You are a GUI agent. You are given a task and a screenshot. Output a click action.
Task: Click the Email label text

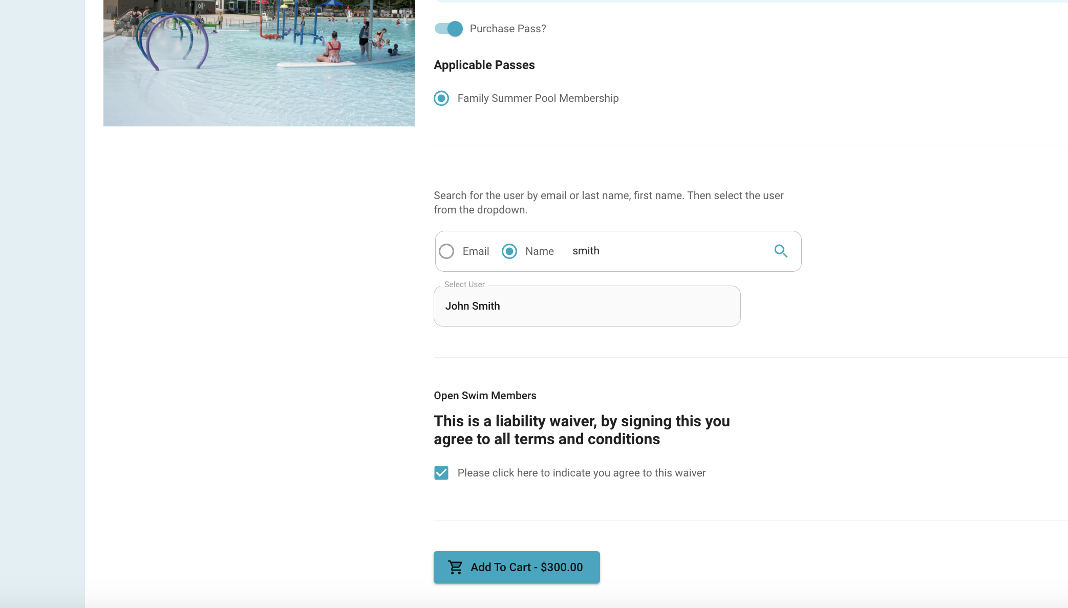(476, 251)
